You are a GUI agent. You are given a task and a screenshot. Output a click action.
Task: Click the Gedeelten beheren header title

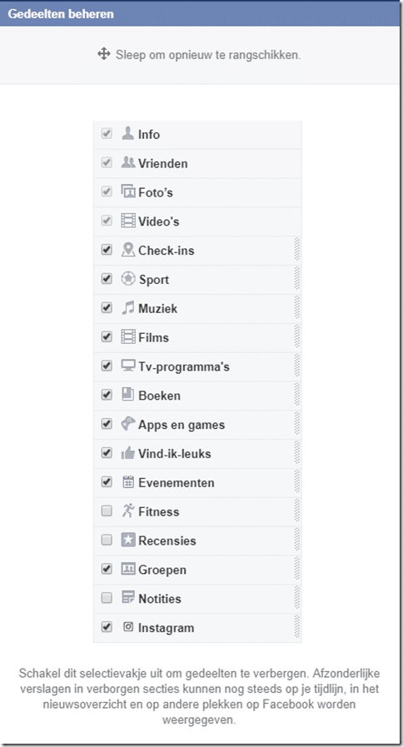(x=61, y=14)
